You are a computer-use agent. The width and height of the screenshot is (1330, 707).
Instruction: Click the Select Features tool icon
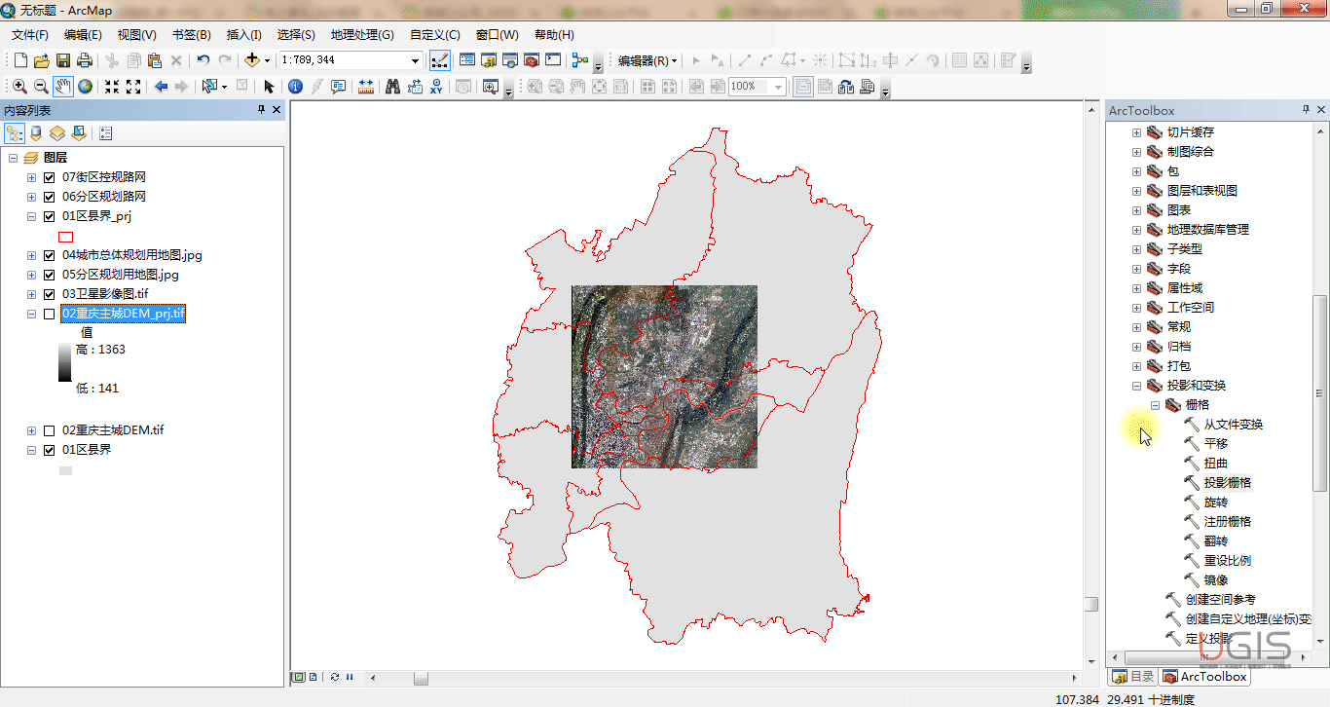pos(209,87)
